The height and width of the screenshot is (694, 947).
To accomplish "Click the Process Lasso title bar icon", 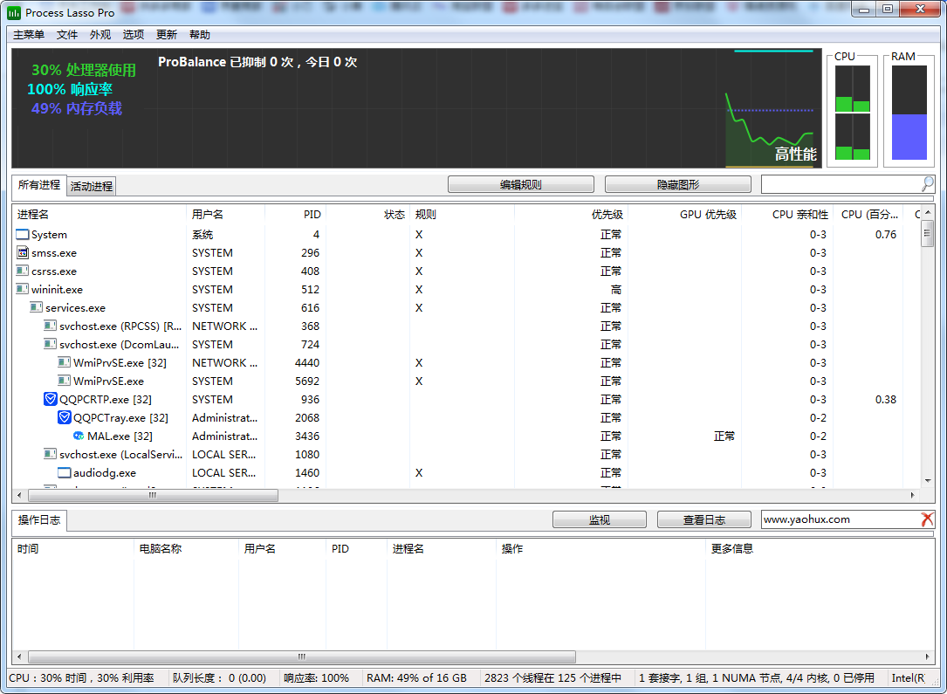I will (x=14, y=12).
